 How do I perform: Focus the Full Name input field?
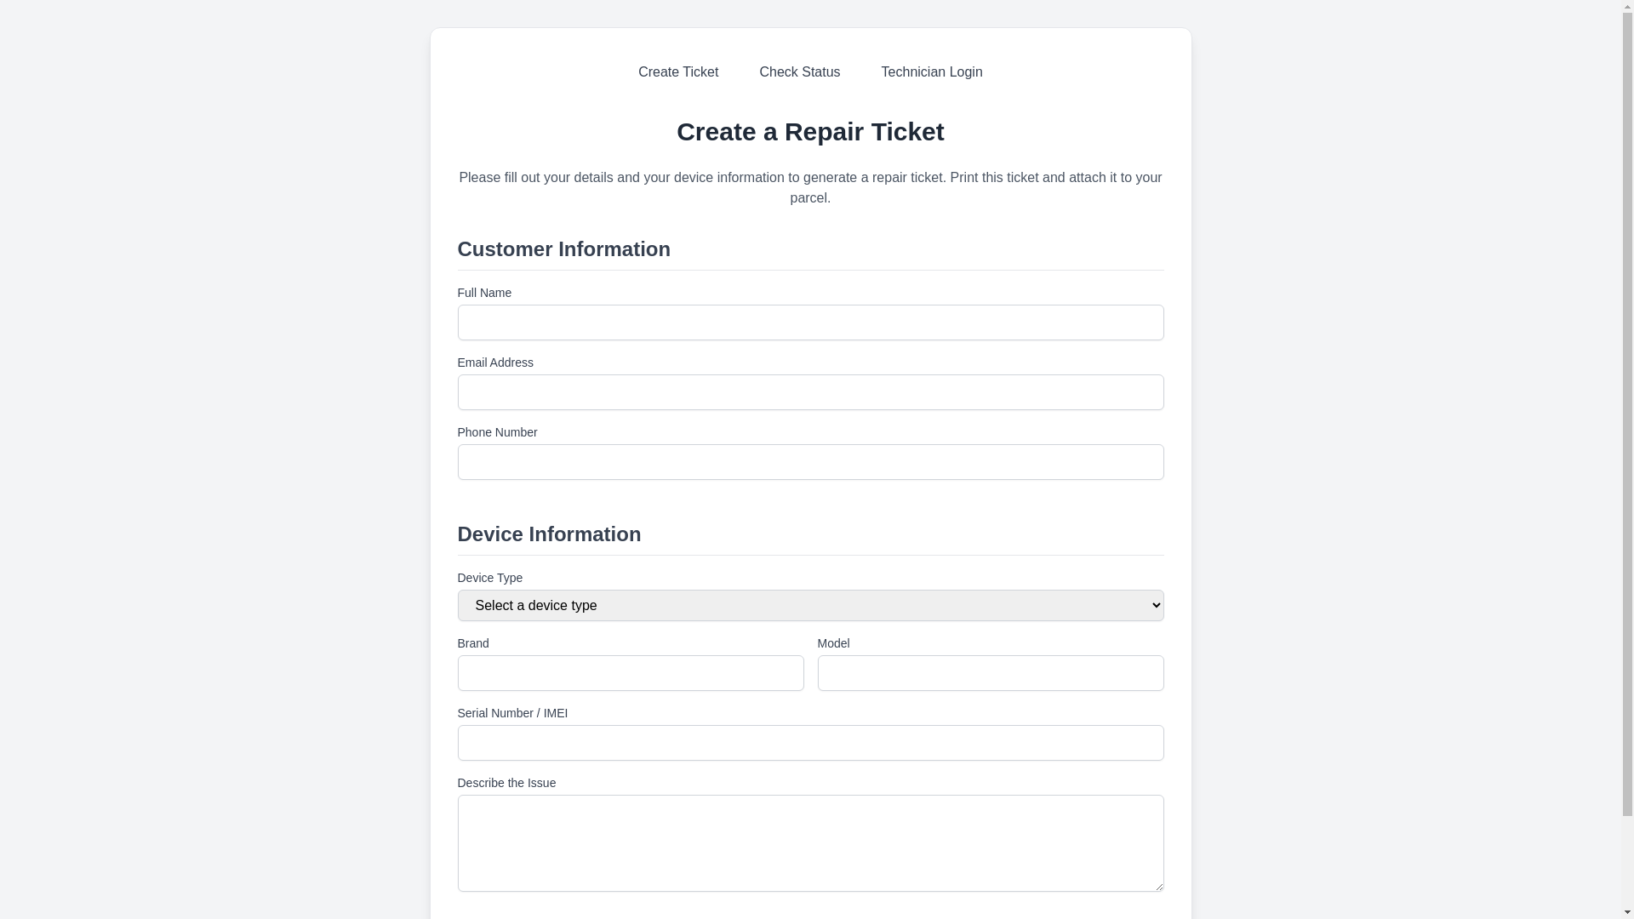pos(810,323)
